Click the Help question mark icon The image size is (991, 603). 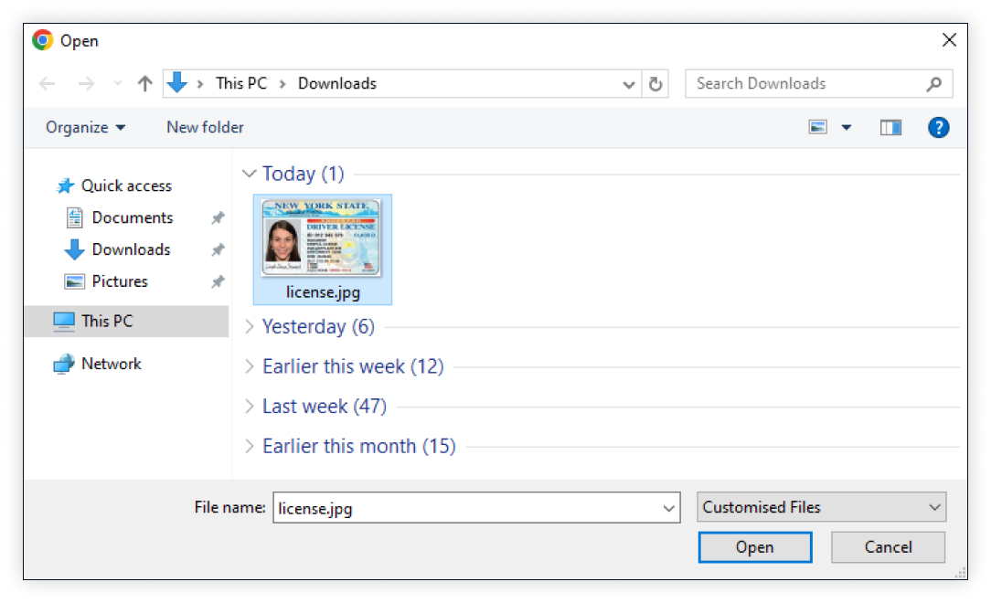coord(938,127)
